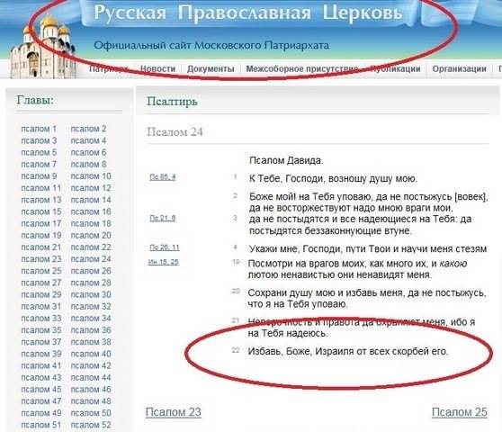Screen dimensions: 502x432
Task: Click the 'Псалом Давида.' inscription line
Action: click(x=286, y=160)
